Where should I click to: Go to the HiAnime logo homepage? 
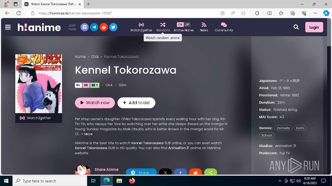(39, 27)
